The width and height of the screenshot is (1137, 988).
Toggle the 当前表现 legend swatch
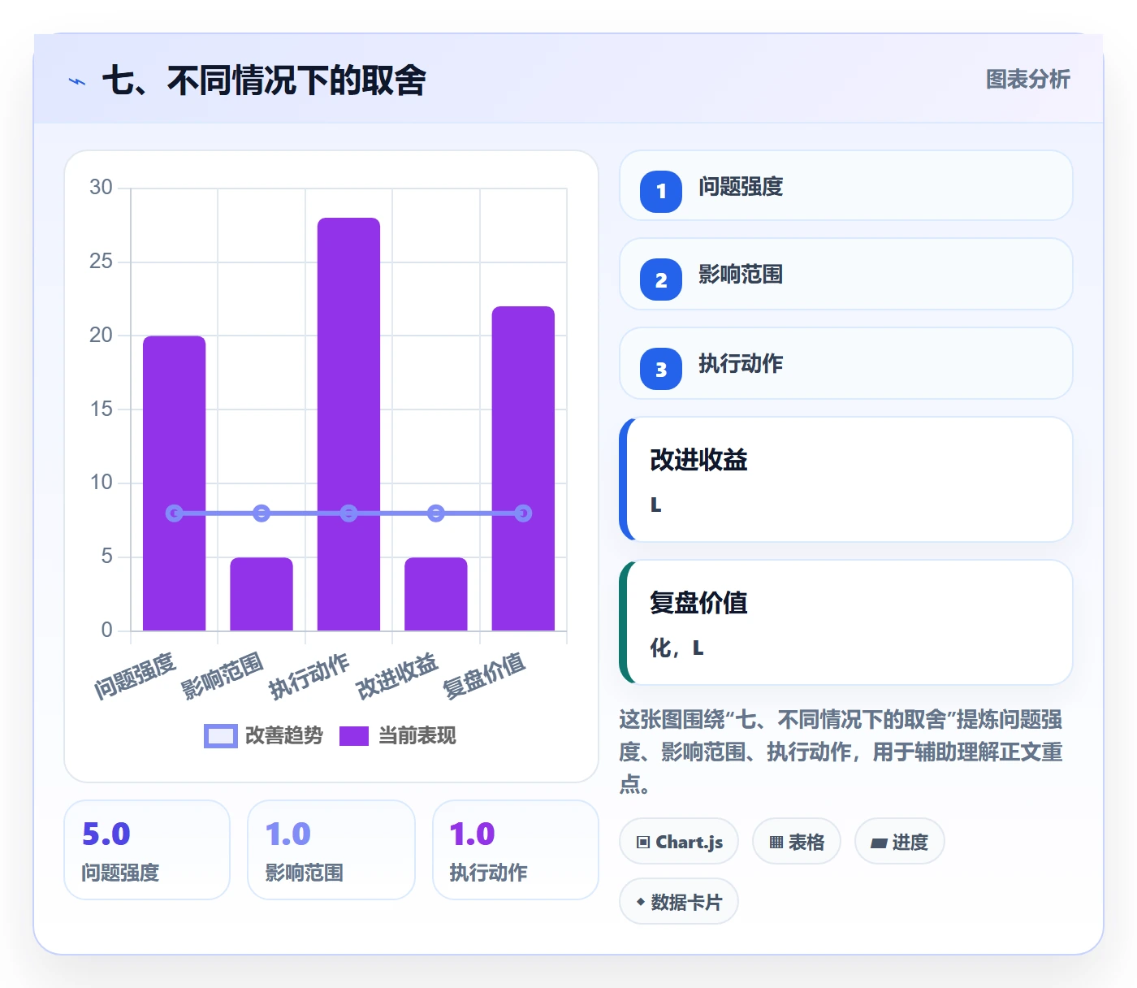click(354, 736)
